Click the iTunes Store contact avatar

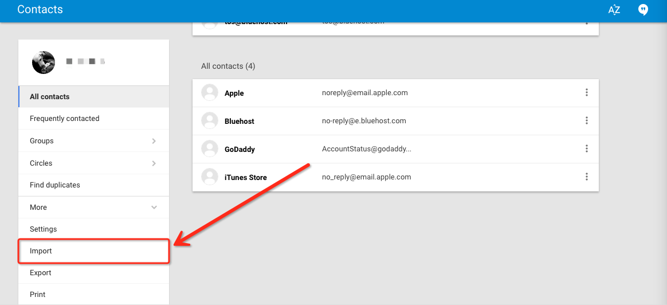pos(209,177)
